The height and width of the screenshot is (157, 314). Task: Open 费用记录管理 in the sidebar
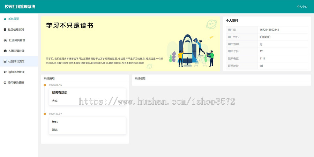19,83
